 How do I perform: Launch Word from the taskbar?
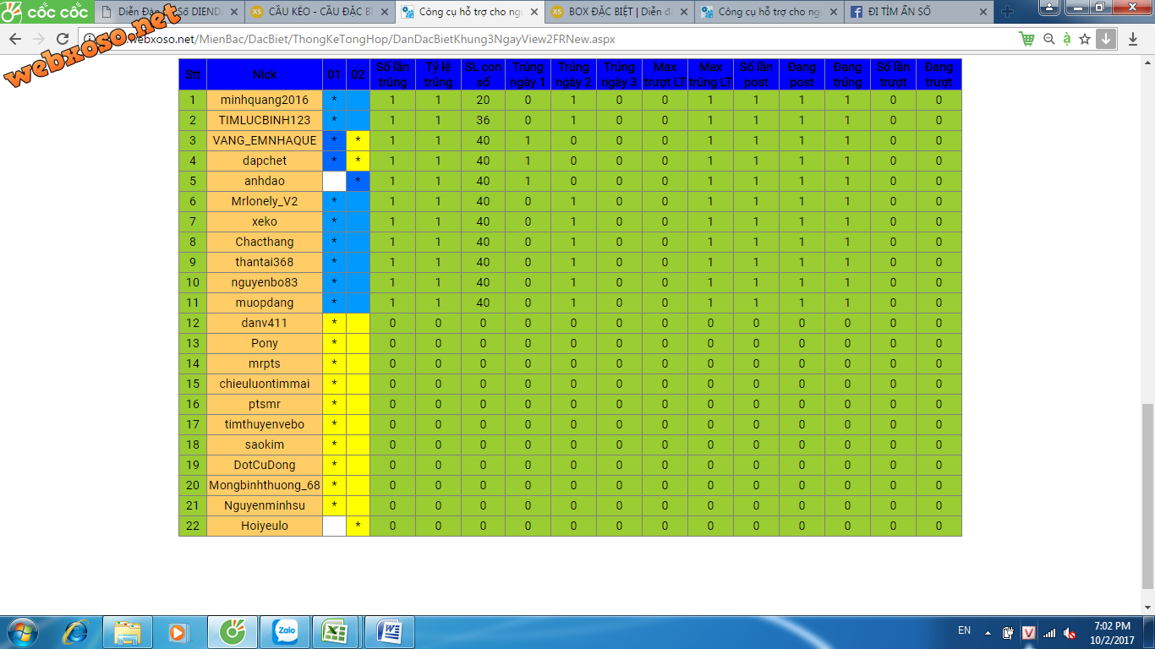coord(389,632)
